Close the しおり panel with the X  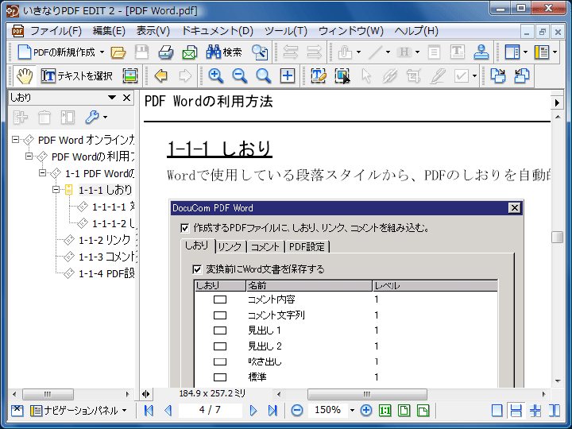[126, 98]
